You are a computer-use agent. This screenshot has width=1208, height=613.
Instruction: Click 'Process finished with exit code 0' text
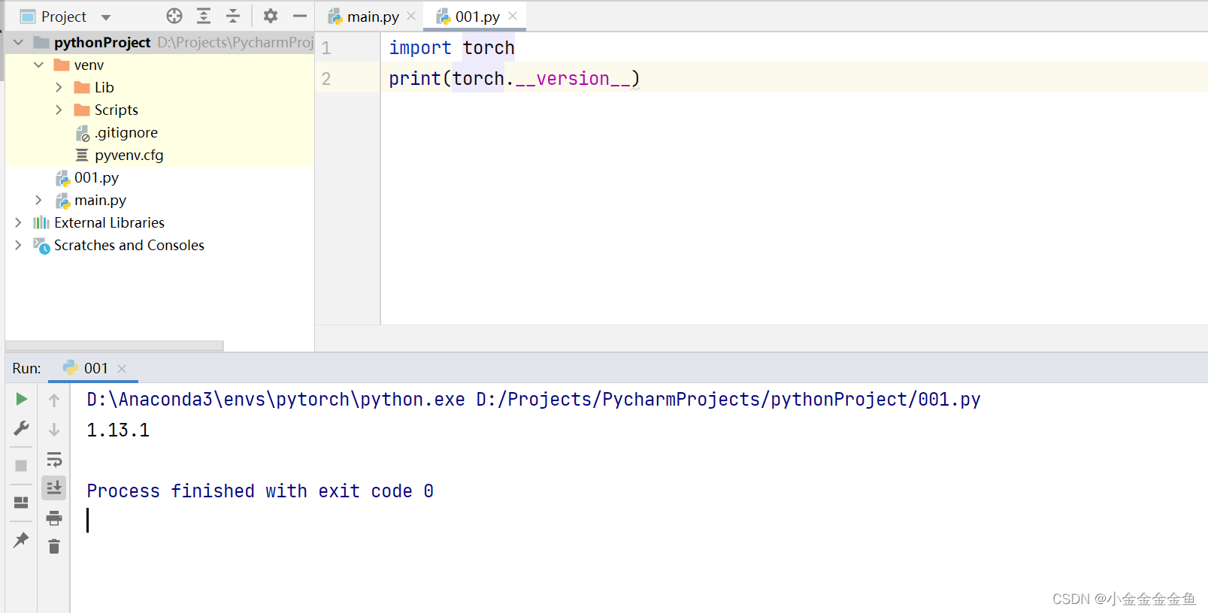(260, 491)
